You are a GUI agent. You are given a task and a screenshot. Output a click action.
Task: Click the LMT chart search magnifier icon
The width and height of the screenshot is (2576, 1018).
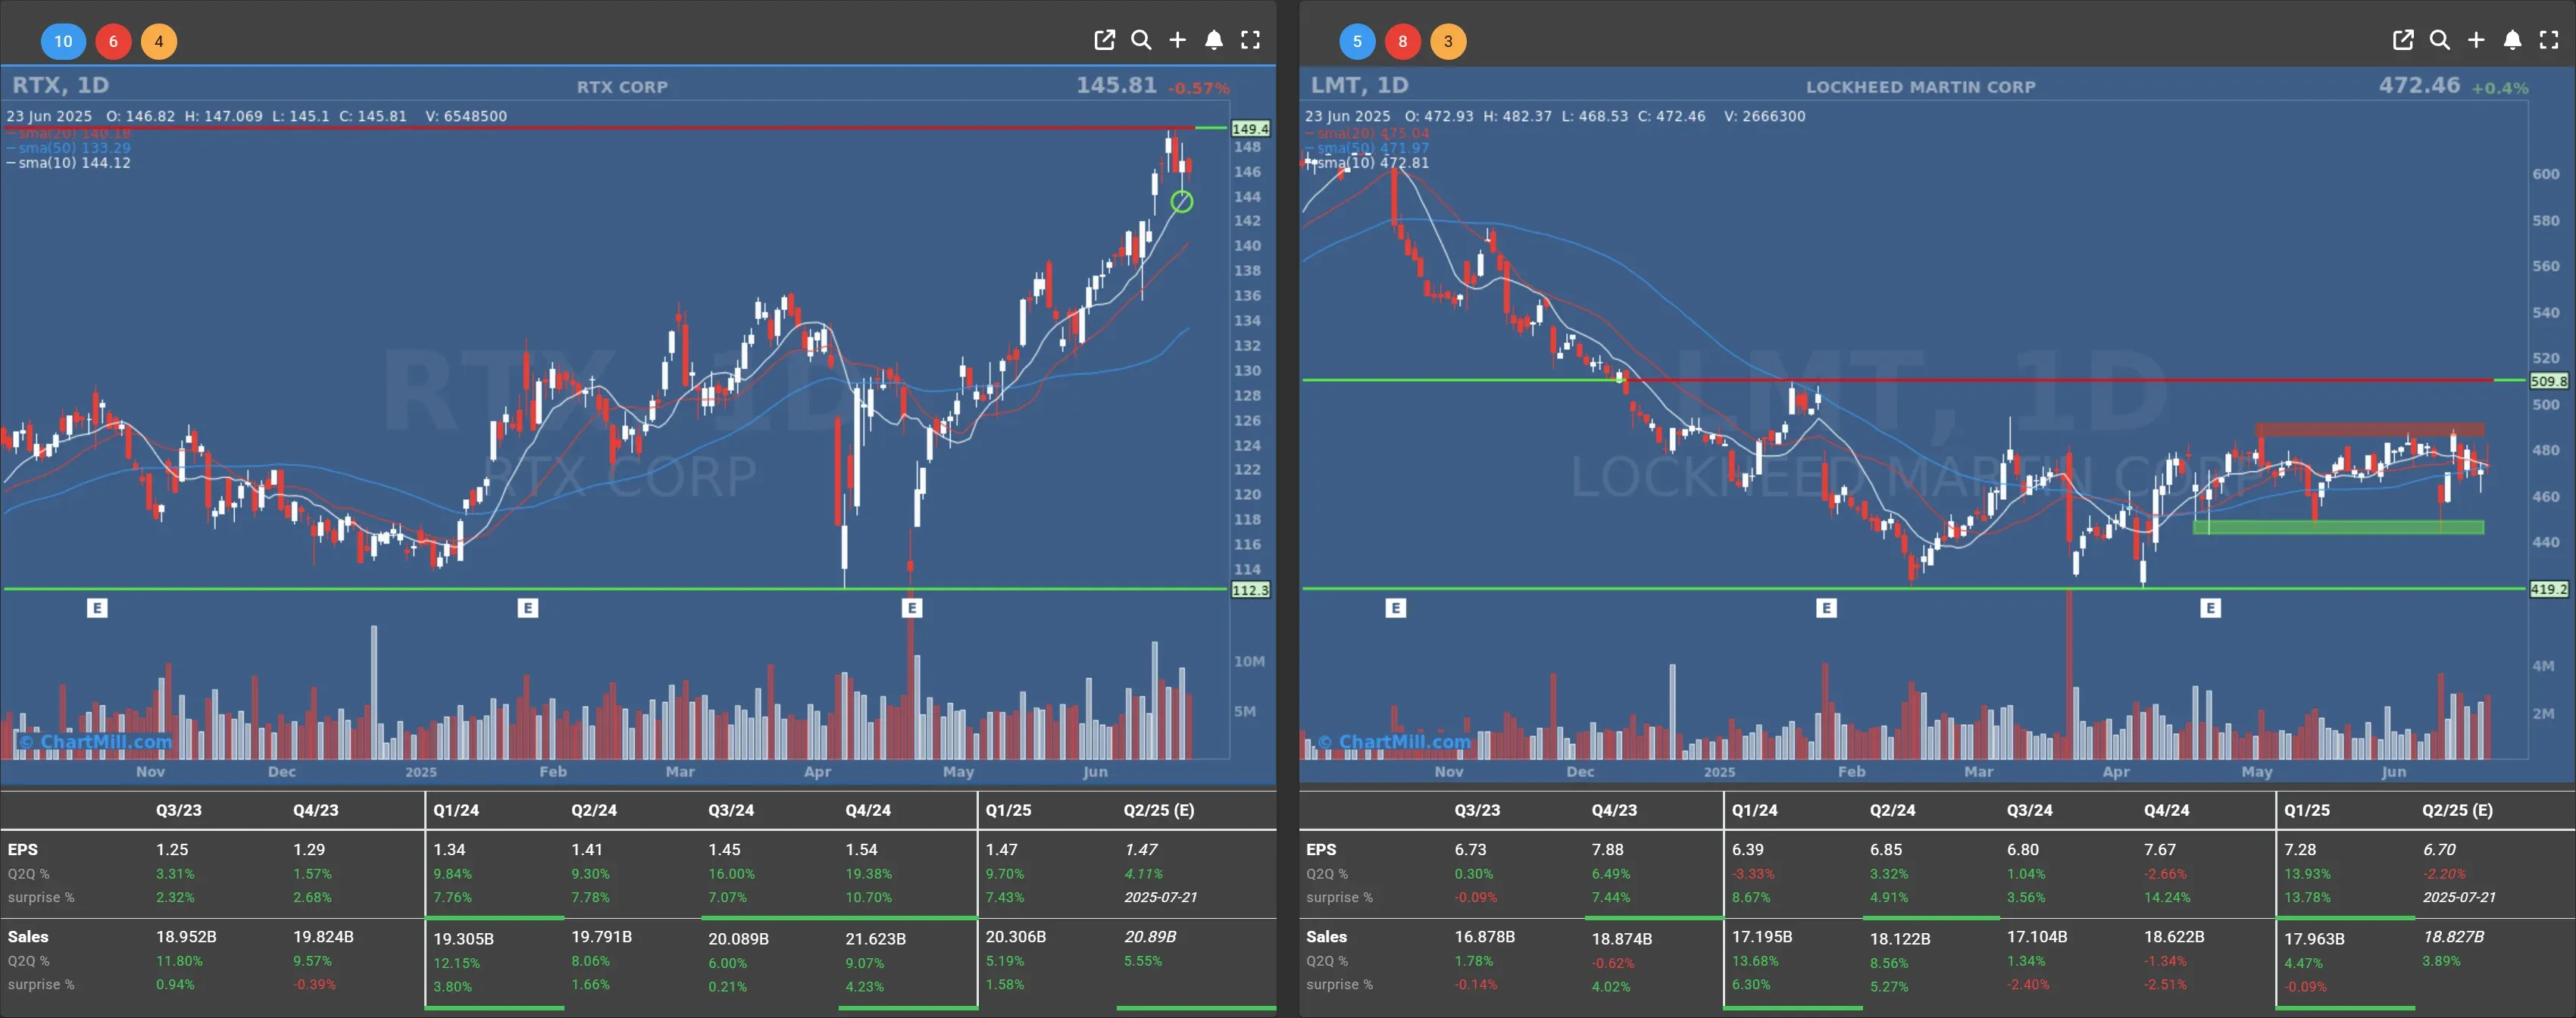tap(2440, 40)
